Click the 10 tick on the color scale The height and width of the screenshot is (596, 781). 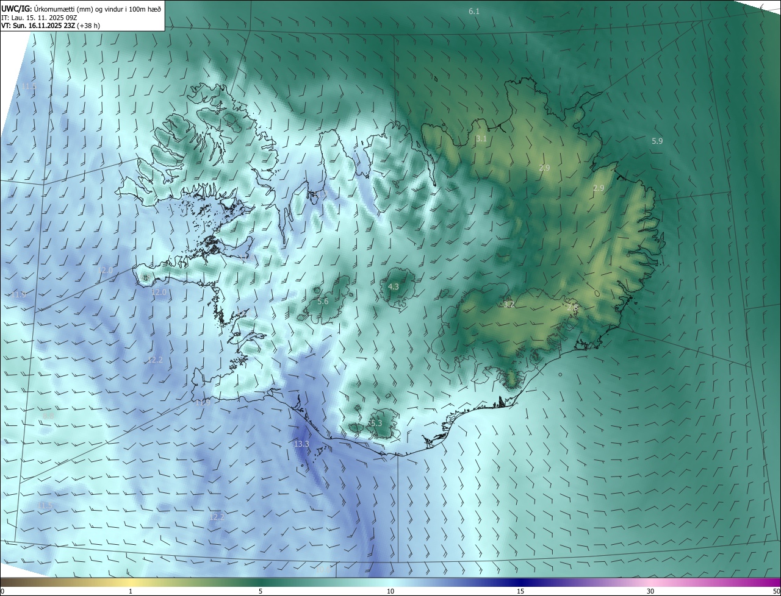390,591
